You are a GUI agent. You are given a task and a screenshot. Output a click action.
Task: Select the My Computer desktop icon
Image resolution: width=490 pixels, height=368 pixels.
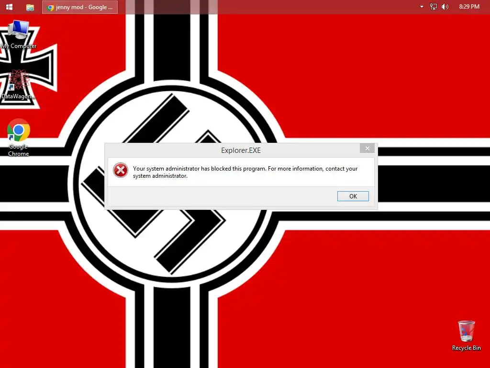[19, 34]
